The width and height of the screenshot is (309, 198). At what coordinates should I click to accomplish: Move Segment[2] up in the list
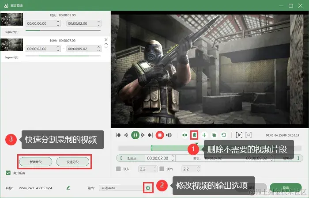(106, 44)
